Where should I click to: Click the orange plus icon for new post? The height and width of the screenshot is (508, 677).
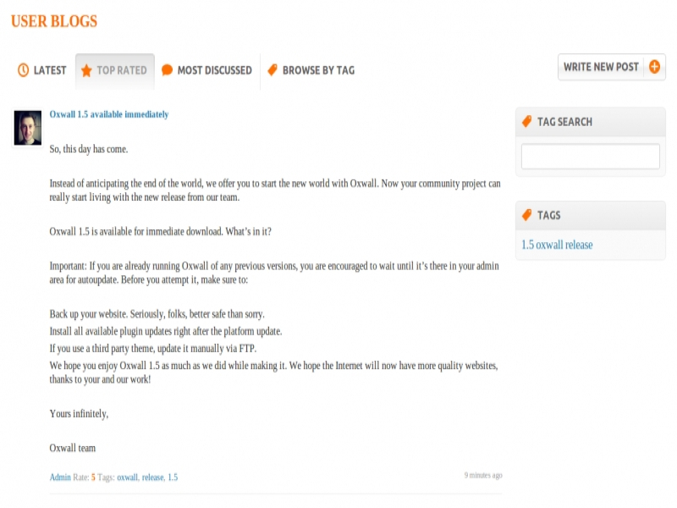point(654,67)
